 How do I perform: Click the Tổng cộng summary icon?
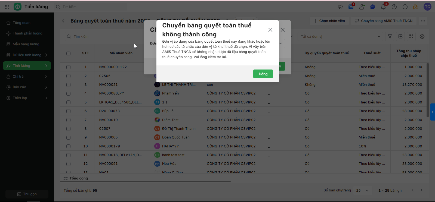(x=65, y=178)
